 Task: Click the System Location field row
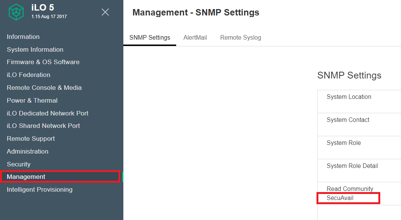pyautogui.click(x=359, y=102)
